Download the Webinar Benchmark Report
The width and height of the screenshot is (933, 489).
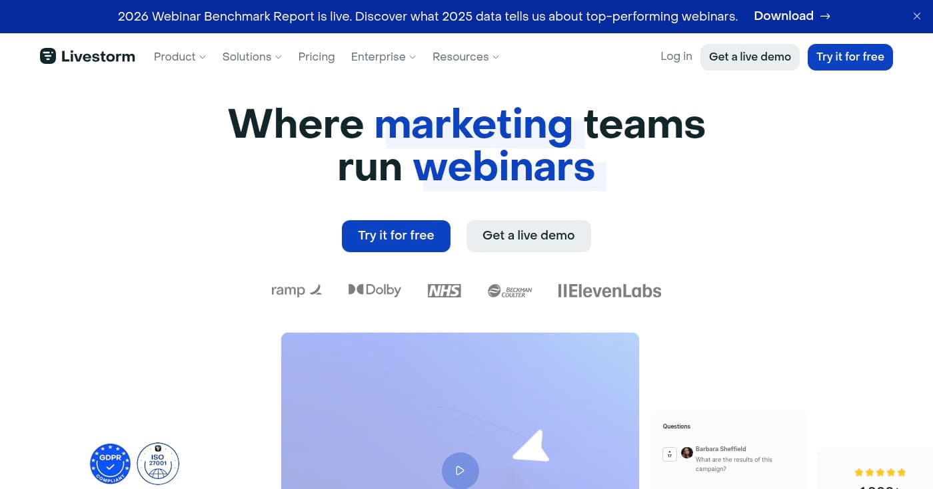click(792, 16)
